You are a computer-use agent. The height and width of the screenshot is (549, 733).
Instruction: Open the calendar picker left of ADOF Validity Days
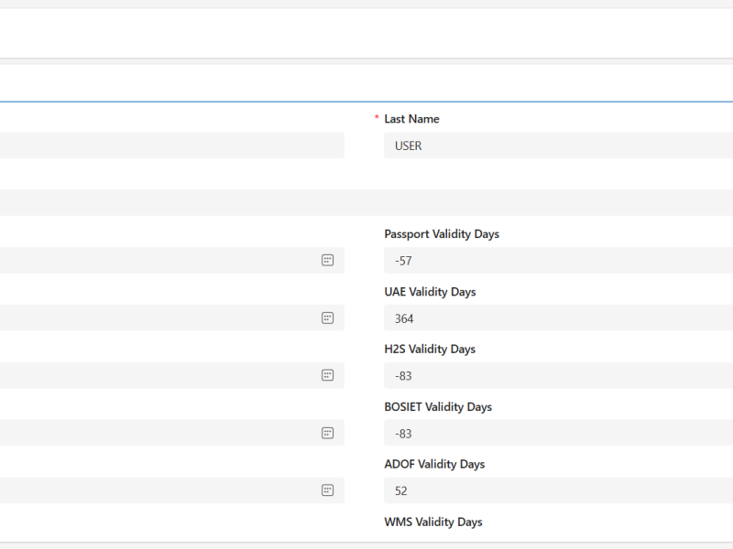click(328, 490)
